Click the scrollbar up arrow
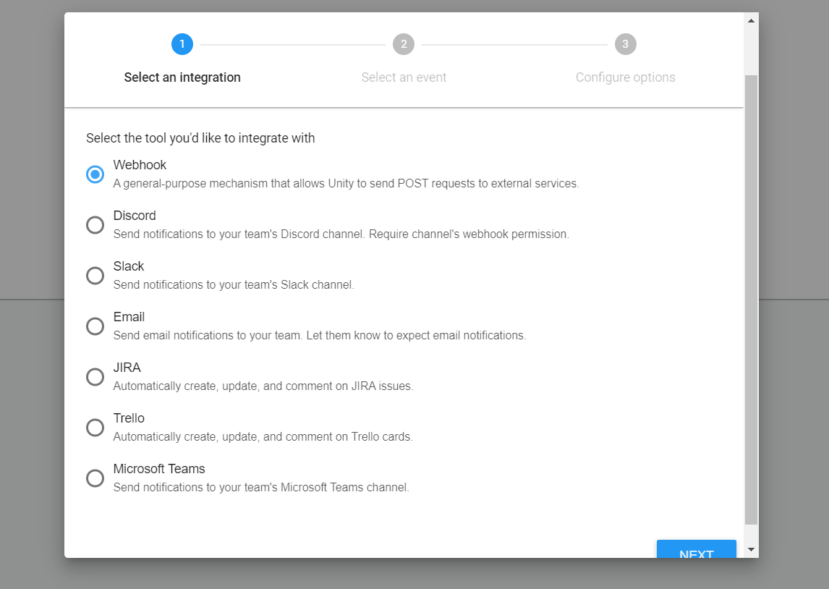829x589 pixels. pyautogui.click(x=752, y=20)
